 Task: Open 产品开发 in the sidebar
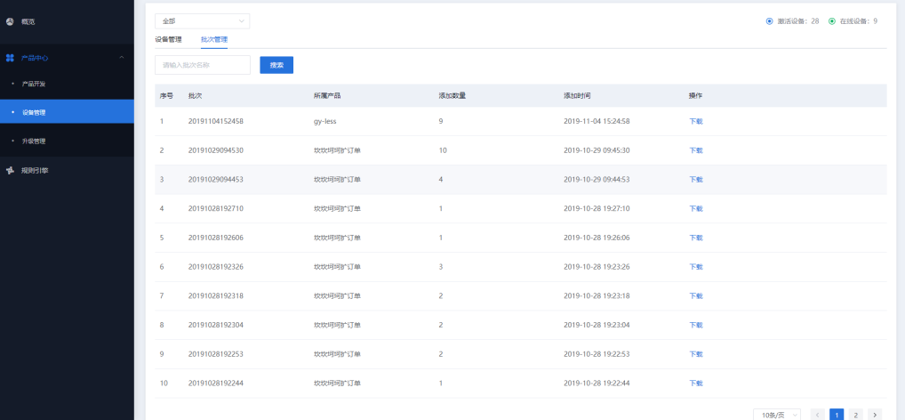tap(34, 84)
